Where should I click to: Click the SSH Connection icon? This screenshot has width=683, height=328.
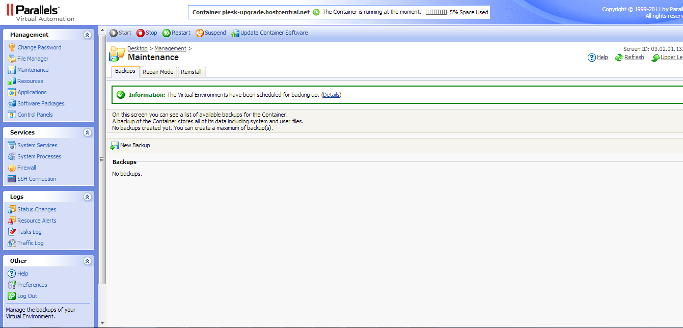pos(12,179)
